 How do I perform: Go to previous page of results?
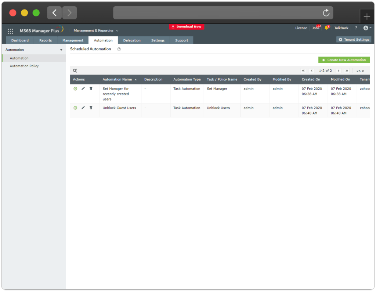point(311,70)
